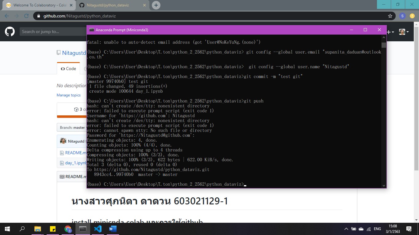Click the GitHub octocat logo
The image size is (419, 235).
click(x=10, y=32)
